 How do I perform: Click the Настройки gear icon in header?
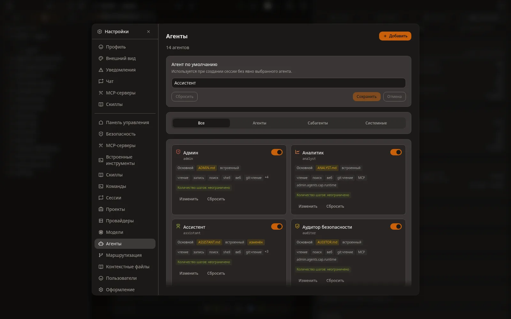[x=100, y=32]
